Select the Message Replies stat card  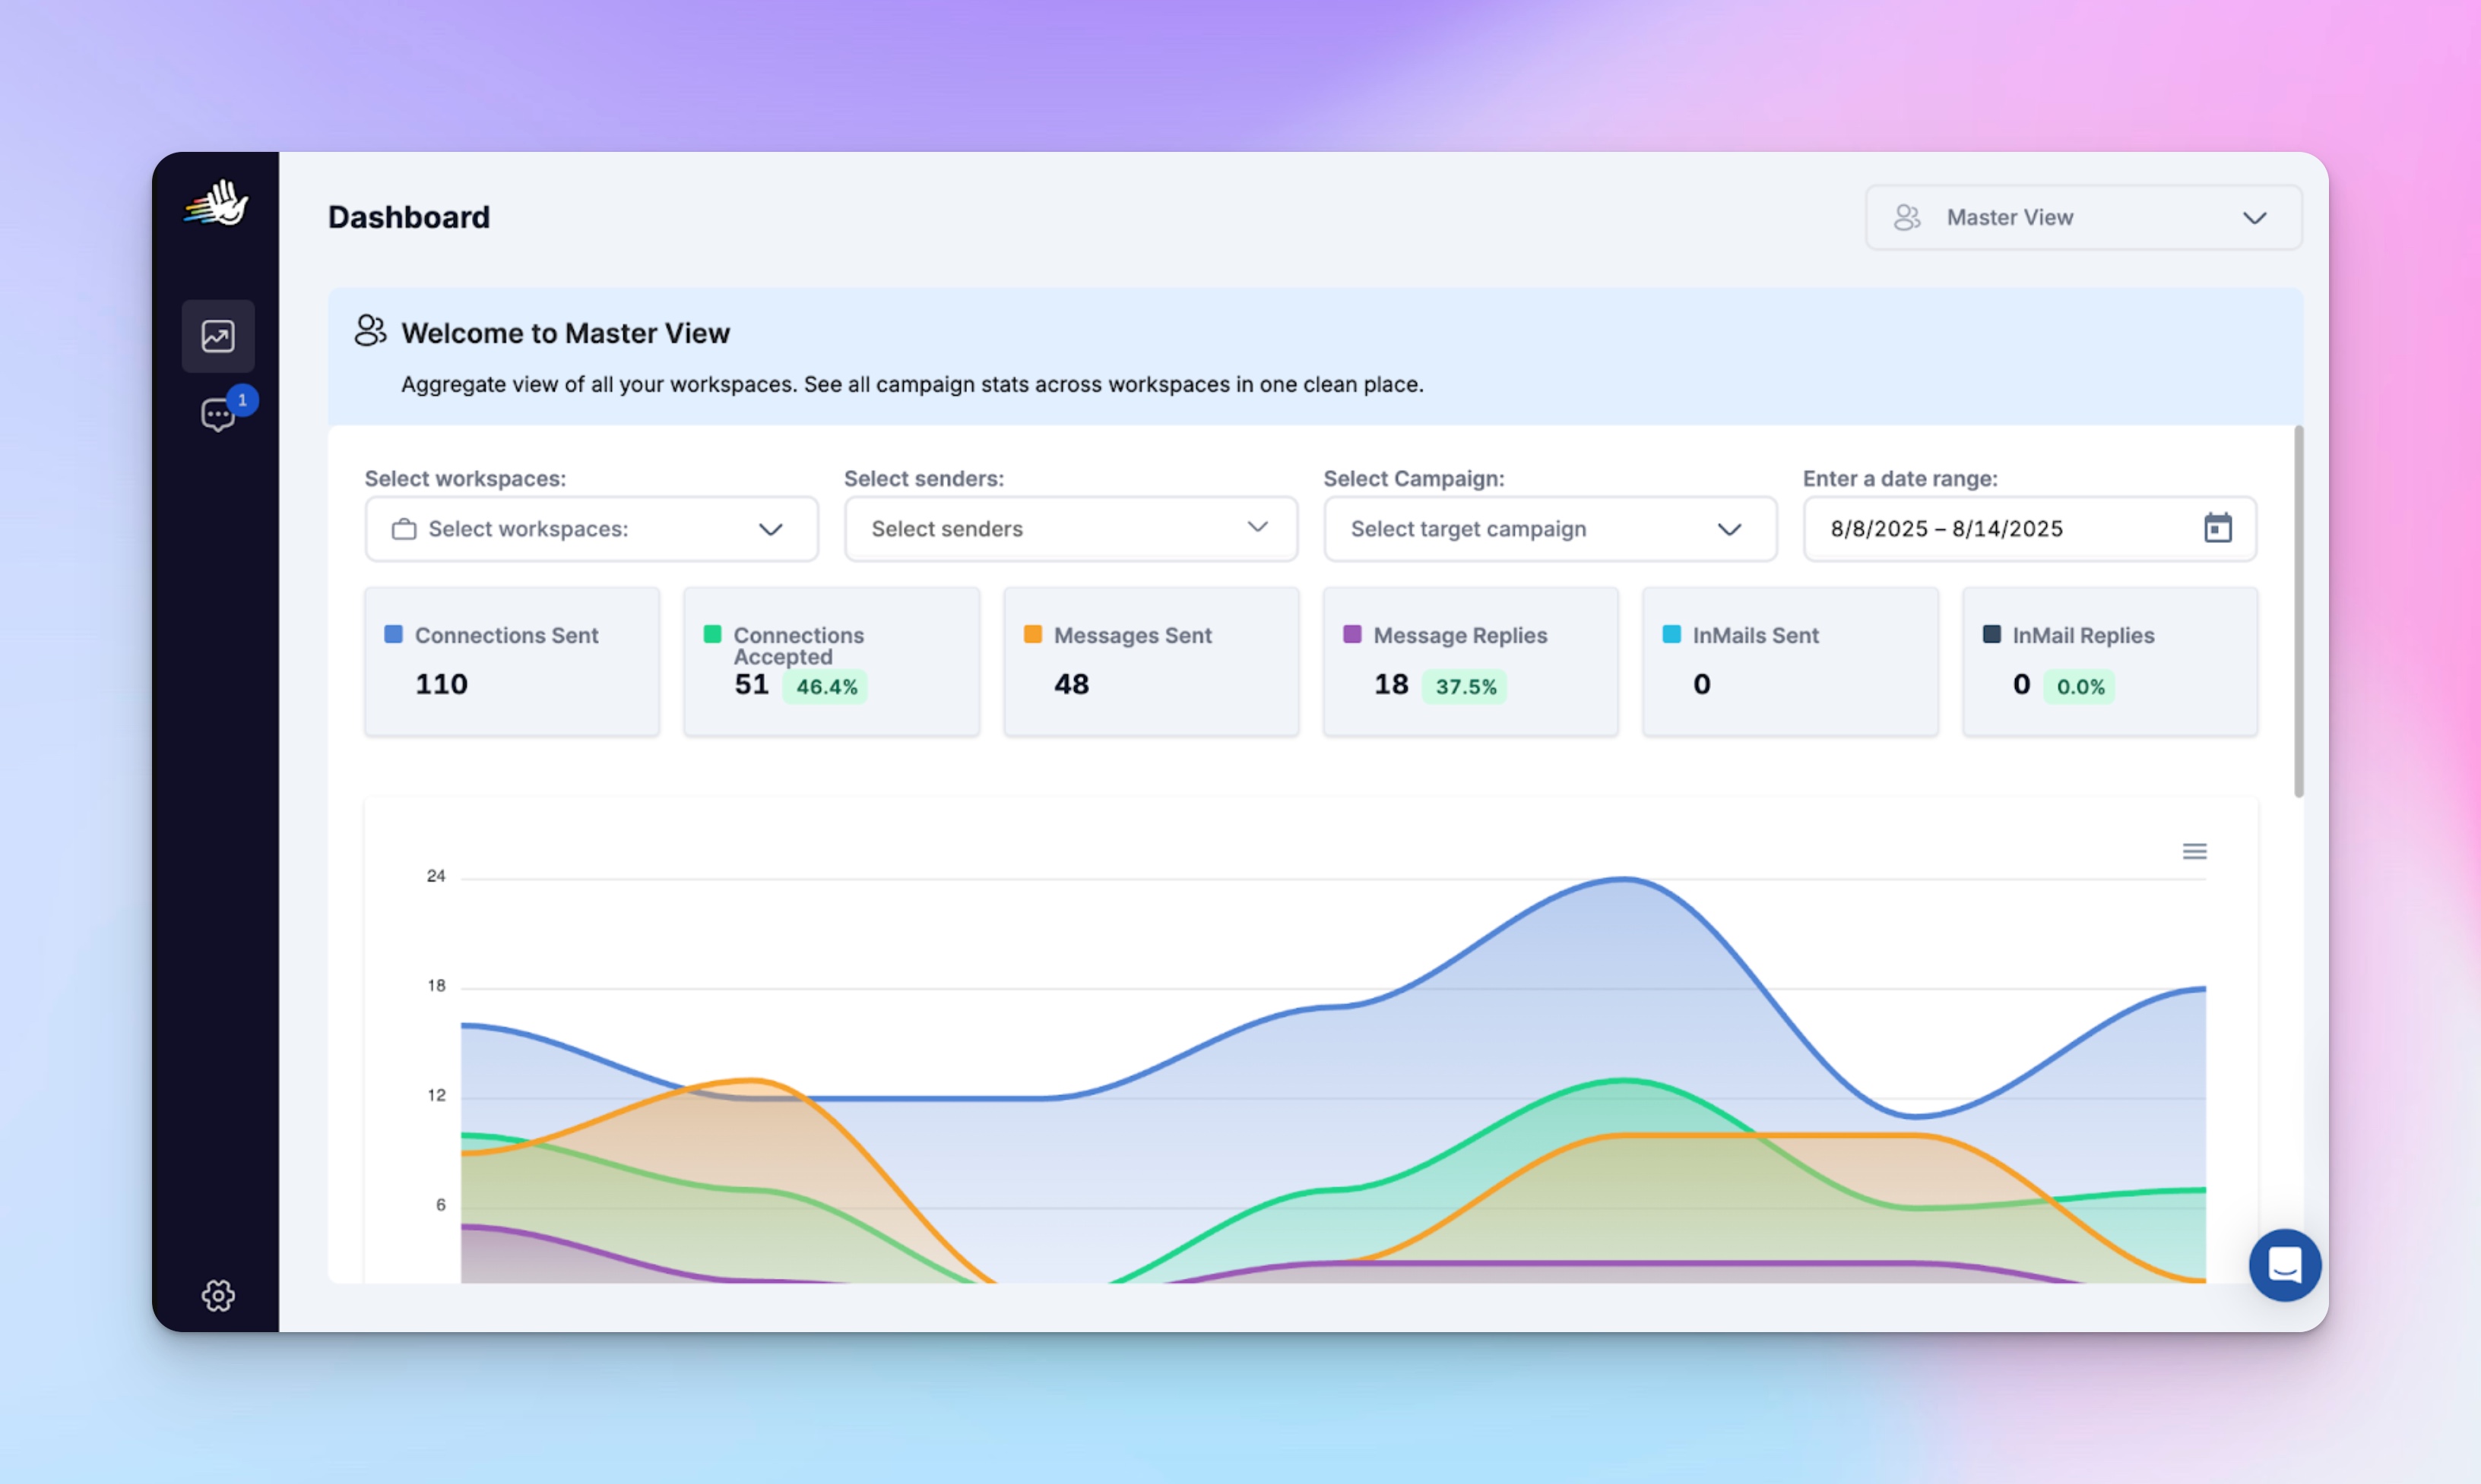(1470, 662)
